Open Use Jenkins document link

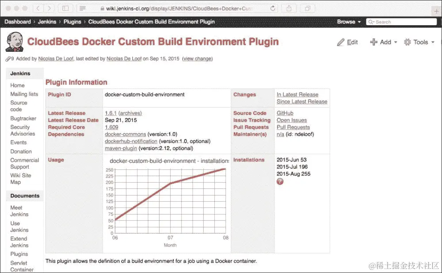(x=19, y=227)
